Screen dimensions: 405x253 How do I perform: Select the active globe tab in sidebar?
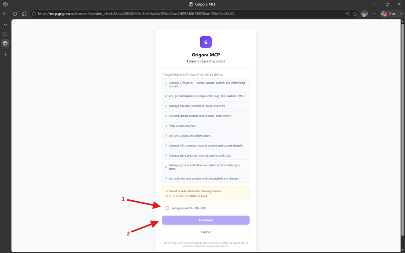click(5, 44)
